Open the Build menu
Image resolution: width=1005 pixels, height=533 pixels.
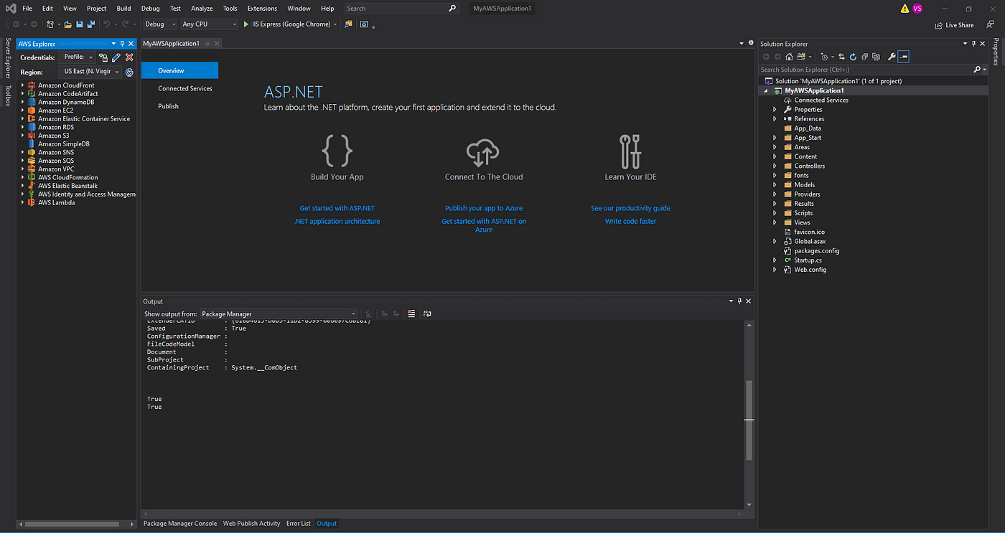(123, 9)
